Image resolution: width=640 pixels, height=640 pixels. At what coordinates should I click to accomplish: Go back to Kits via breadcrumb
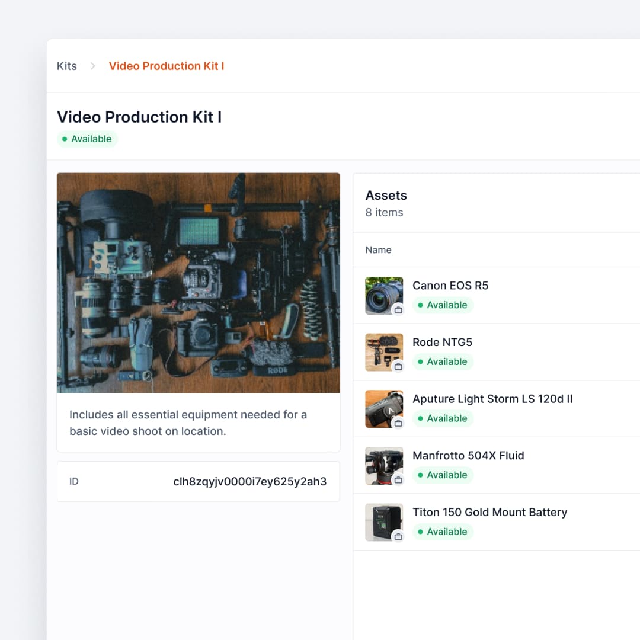point(67,66)
